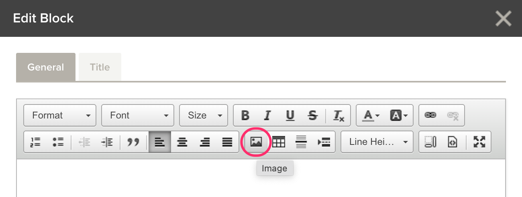Switch to the Title tab
522x197 pixels.
pyautogui.click(x=100, y=67)
